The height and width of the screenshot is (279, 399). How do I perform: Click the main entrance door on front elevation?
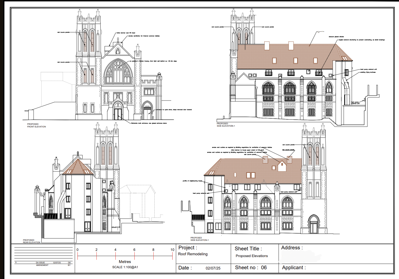pyautogui.click(x=118, y=114)
